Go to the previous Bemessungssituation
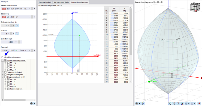 click(32, 9)
